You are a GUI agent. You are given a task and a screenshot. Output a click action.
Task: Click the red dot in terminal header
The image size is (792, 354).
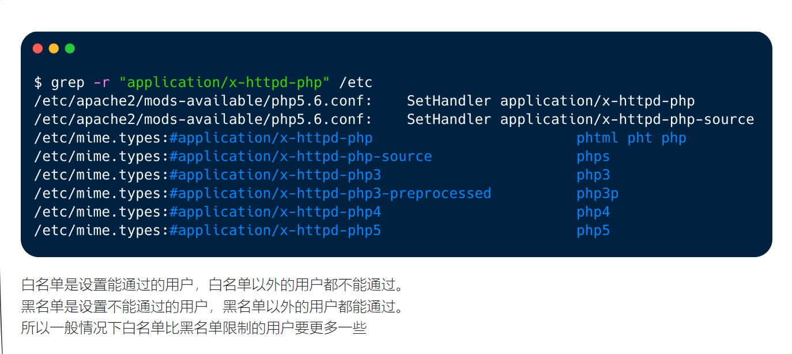coord(37,48)
